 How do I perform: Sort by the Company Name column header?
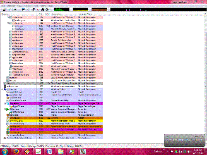[90, 14]
